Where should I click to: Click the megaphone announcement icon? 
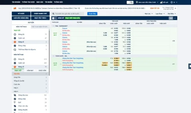(x=14, y=8)
